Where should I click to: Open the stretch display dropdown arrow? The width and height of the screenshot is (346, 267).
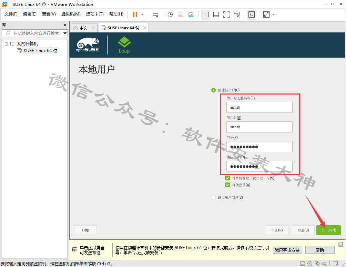pos(274,14)
